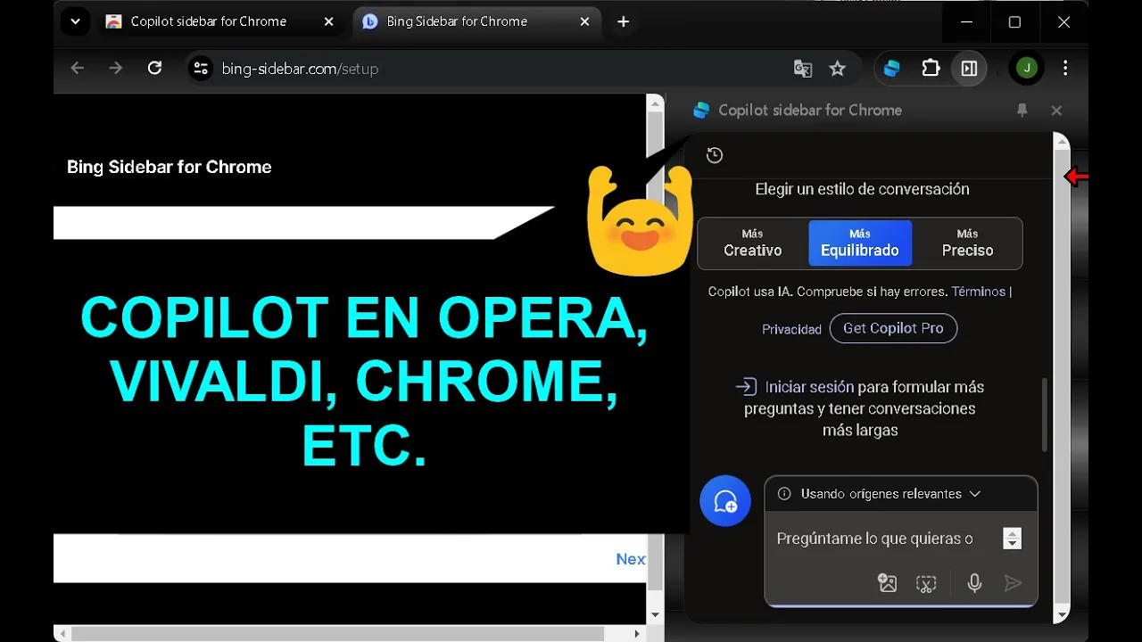The image size is (1142, 642).
Task: Capture a screenshot for Copilot
Action: click(926, 583)
